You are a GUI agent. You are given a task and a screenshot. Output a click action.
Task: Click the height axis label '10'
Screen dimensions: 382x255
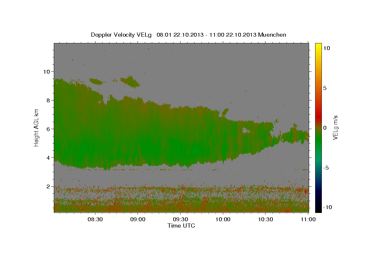(46, 71)
